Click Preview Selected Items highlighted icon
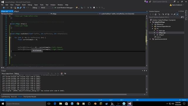 tap(177, 14)
